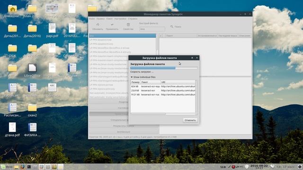The height and width of the screenshot is (170, 303).
Task: Open the Правка menu in Synaptic
Action: pyautogui.click(x=100, y=19)
